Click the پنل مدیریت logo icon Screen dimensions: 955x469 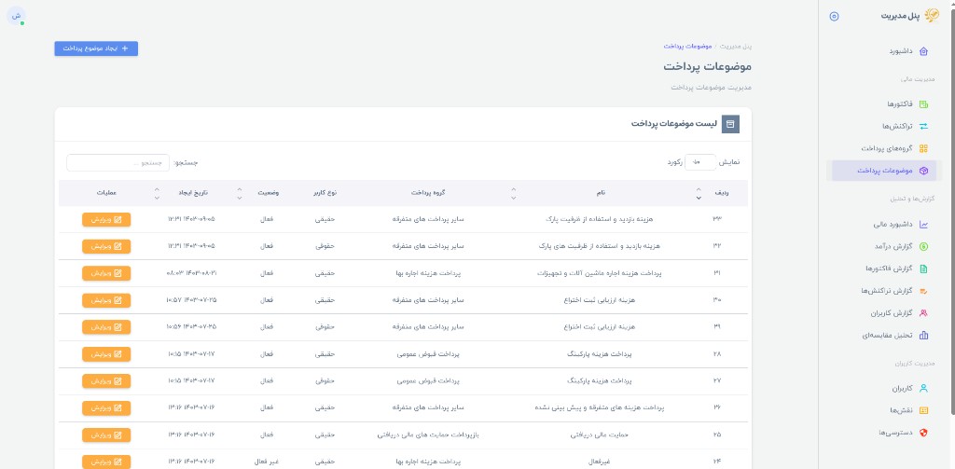click(x=932, y=16)
